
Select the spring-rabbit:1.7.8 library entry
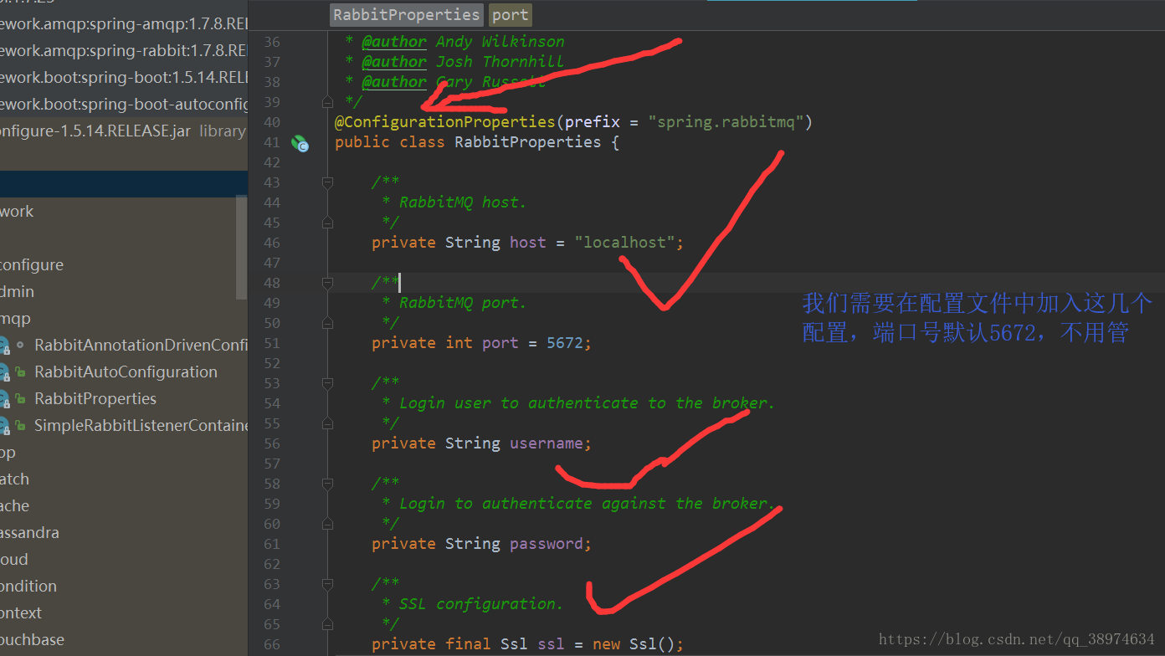[x=124, y=51]
